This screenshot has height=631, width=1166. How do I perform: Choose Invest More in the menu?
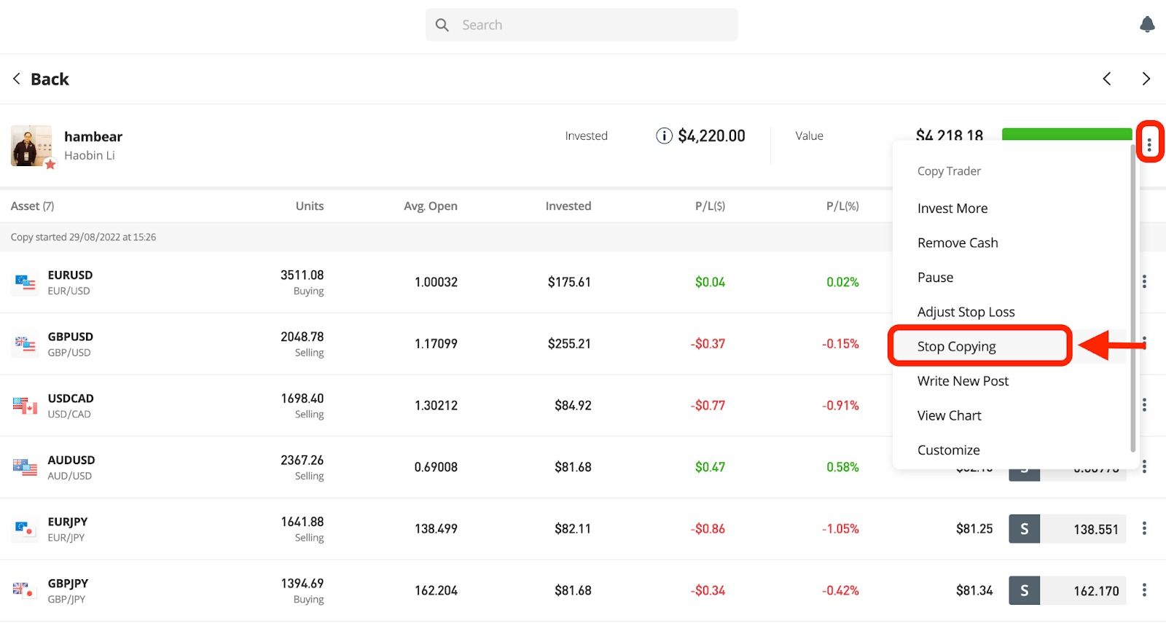click(952, 208)
